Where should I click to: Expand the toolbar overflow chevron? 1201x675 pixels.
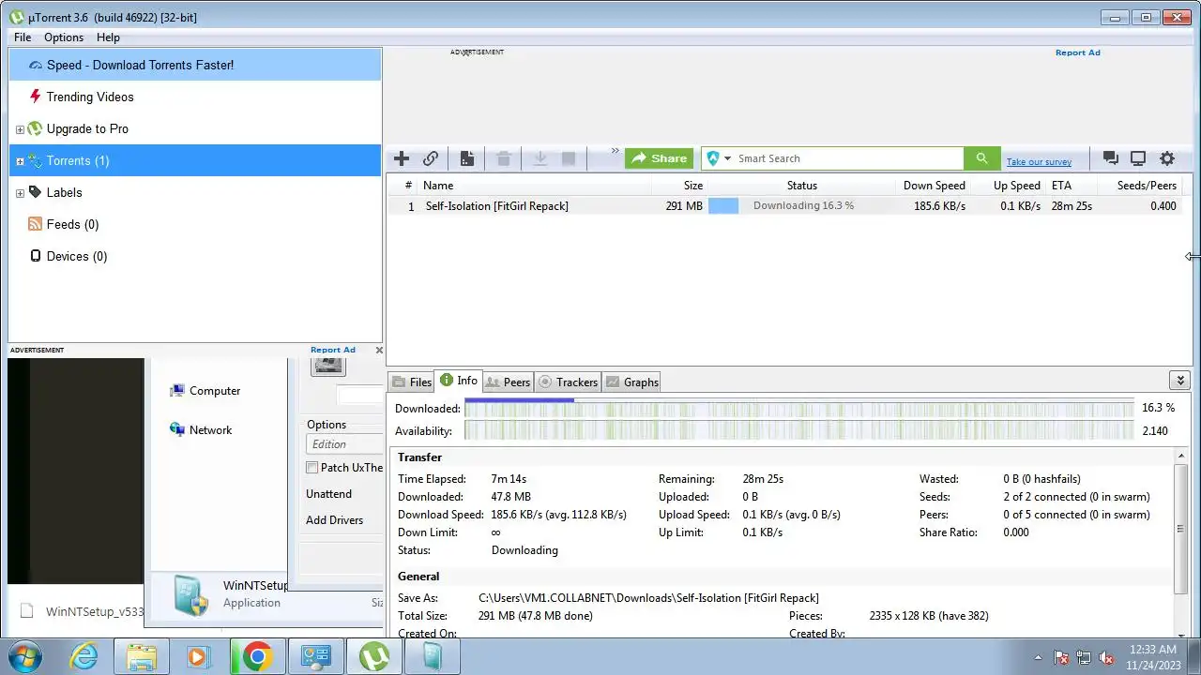[x=616, y=151]
